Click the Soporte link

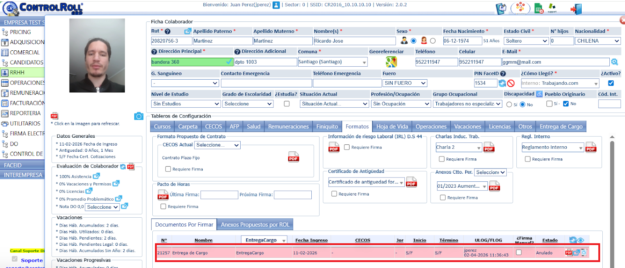[x=32, y=260]
